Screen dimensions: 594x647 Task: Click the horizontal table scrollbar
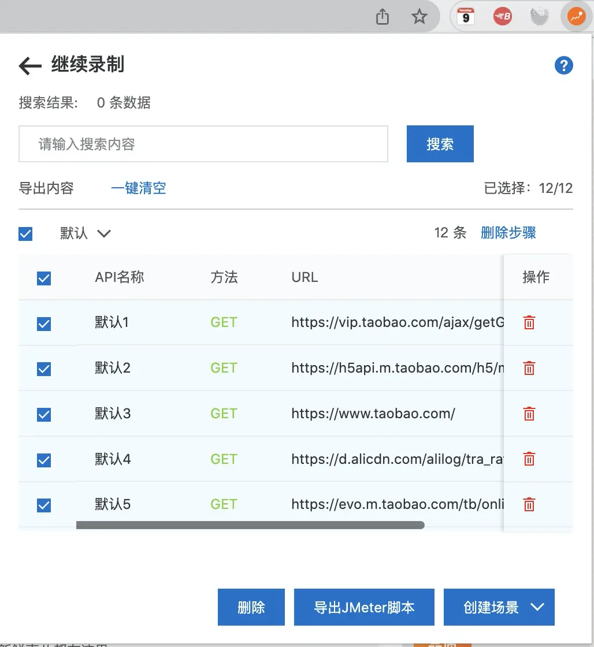250,525
